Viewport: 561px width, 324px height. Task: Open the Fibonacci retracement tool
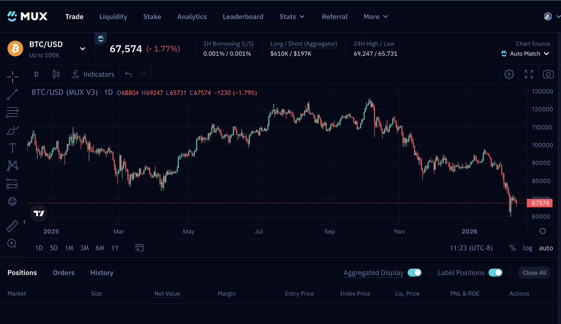[13, 112]
